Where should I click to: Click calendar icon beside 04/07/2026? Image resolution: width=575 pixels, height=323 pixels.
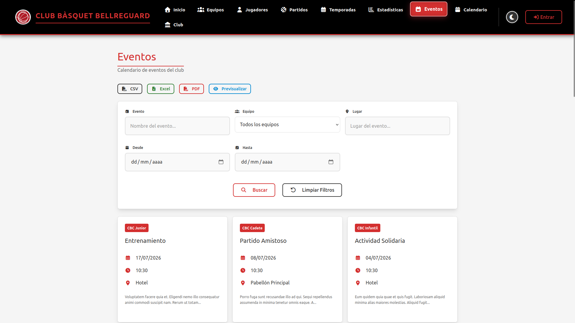[358, 258]
